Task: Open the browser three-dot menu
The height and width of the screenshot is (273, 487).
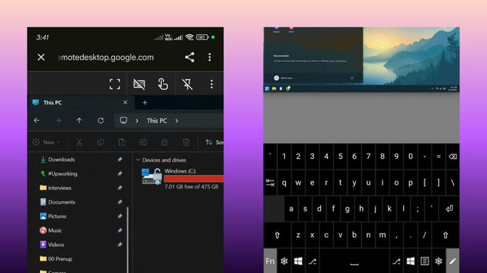Action: pyautogui.click(x=210, y=57)
